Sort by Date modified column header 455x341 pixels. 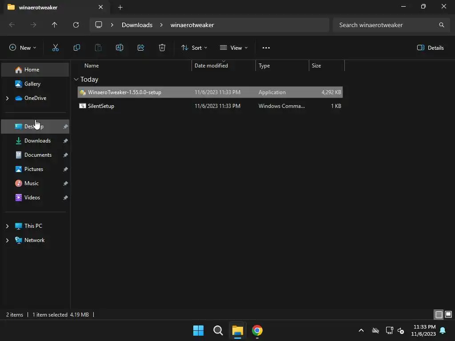coord(224,66)
